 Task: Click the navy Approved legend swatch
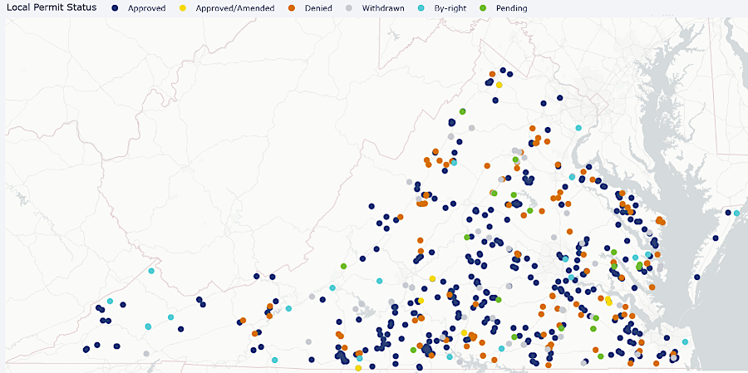tap(115, 8)
